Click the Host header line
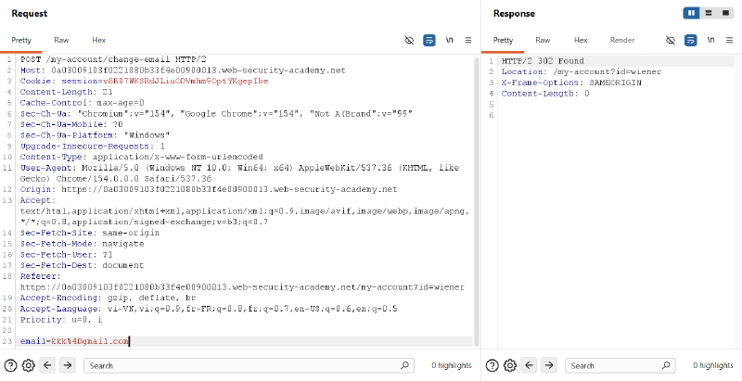 click(x=183, y=70)
